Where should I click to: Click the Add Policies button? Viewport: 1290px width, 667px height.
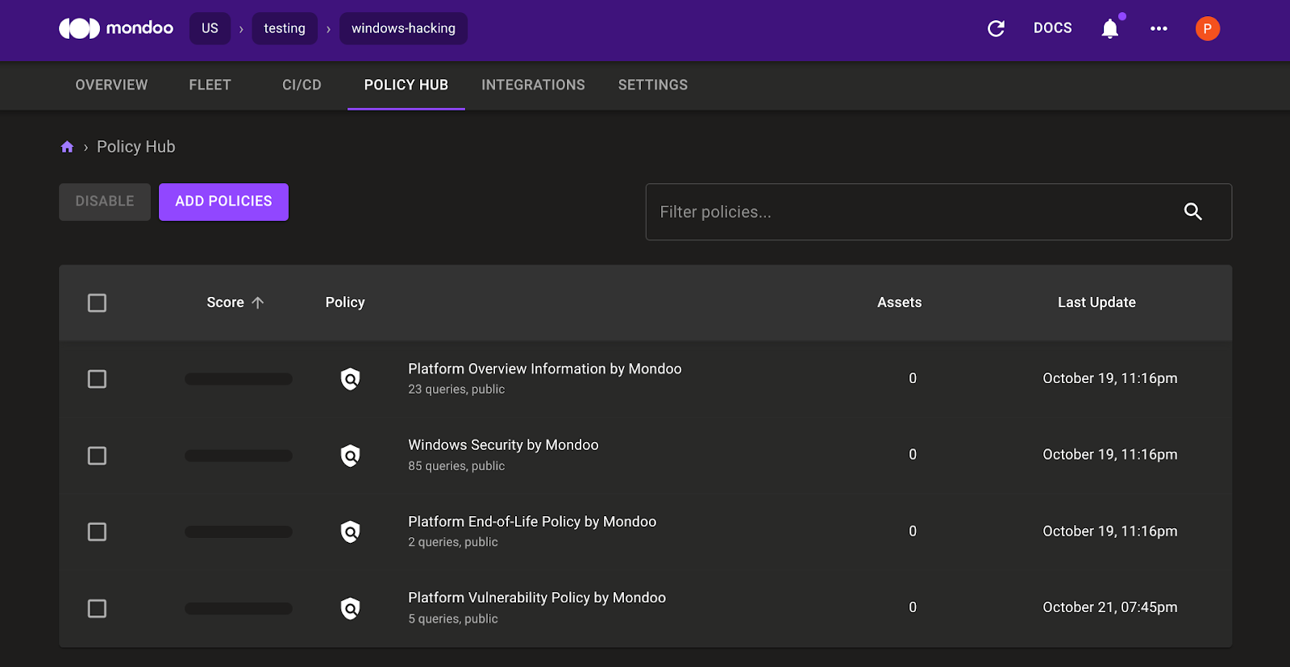[x=223, y=202]
